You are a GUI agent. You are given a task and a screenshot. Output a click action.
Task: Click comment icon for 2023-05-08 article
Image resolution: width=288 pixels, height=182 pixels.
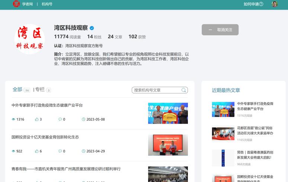point(60,119)
